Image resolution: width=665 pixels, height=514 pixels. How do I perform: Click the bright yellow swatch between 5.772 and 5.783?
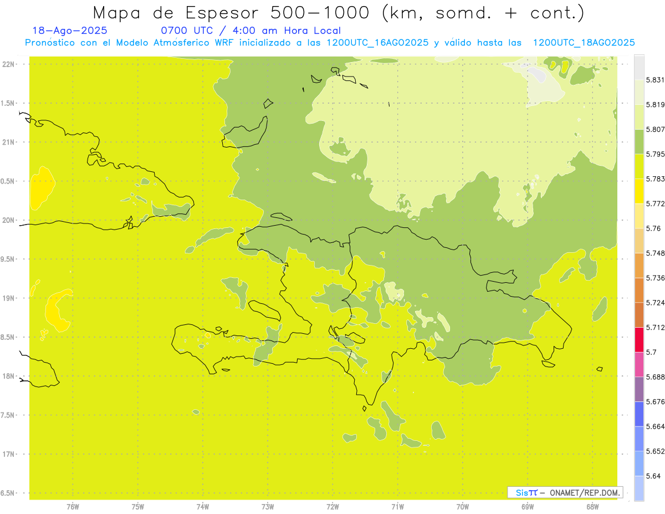pyautogui.click(x=639, y=191)
